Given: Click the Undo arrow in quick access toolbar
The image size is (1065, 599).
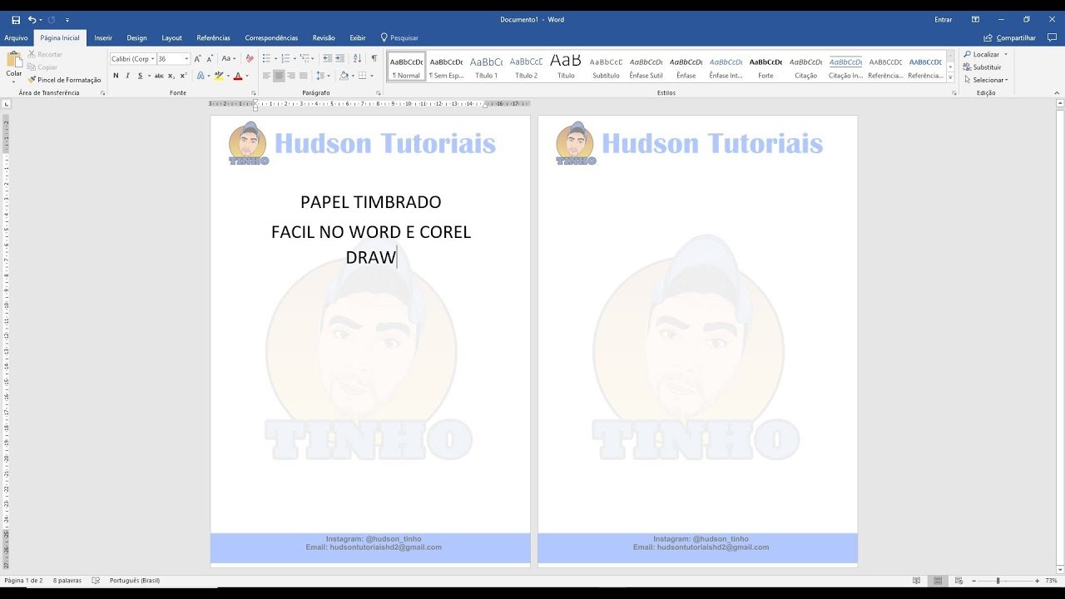Looking at the screenshot, I should [x=32, y=19].
